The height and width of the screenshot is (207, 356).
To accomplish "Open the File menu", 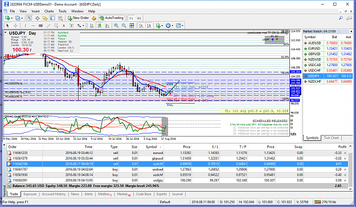I will (x=13, y=11).
